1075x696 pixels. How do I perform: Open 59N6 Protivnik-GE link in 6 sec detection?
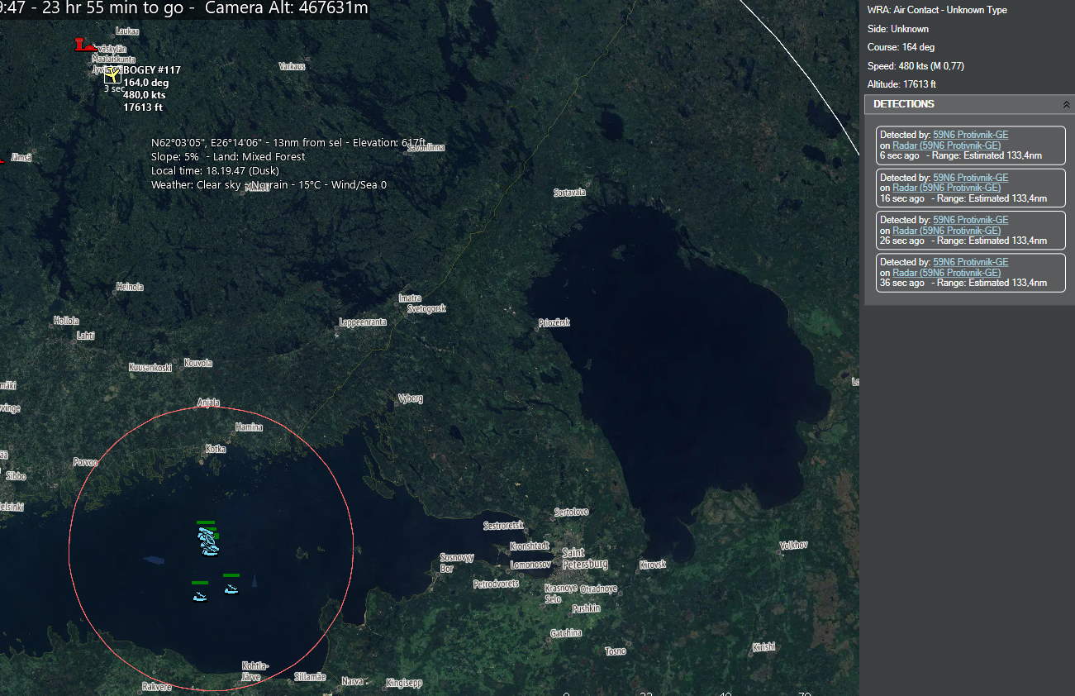(970, 135)
